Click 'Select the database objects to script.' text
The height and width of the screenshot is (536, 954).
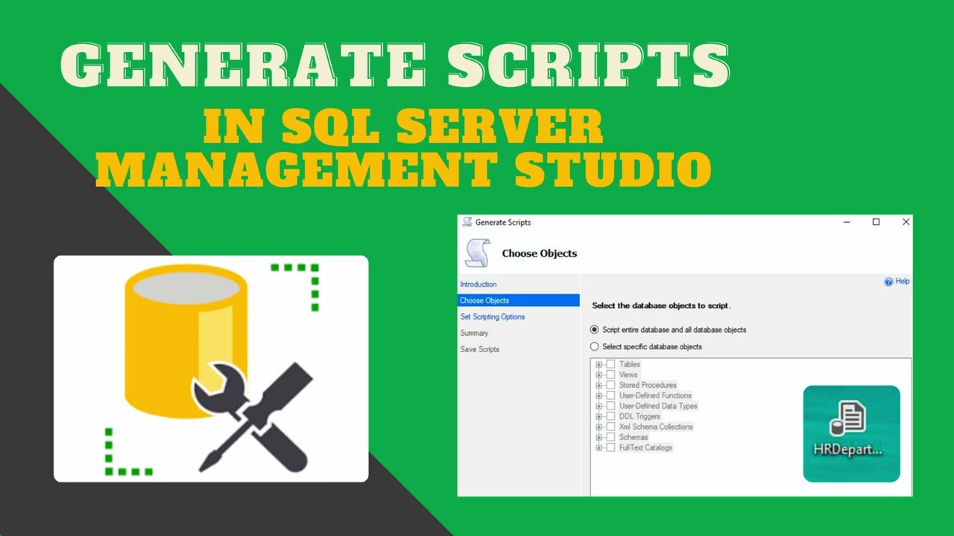click(661, 306)
